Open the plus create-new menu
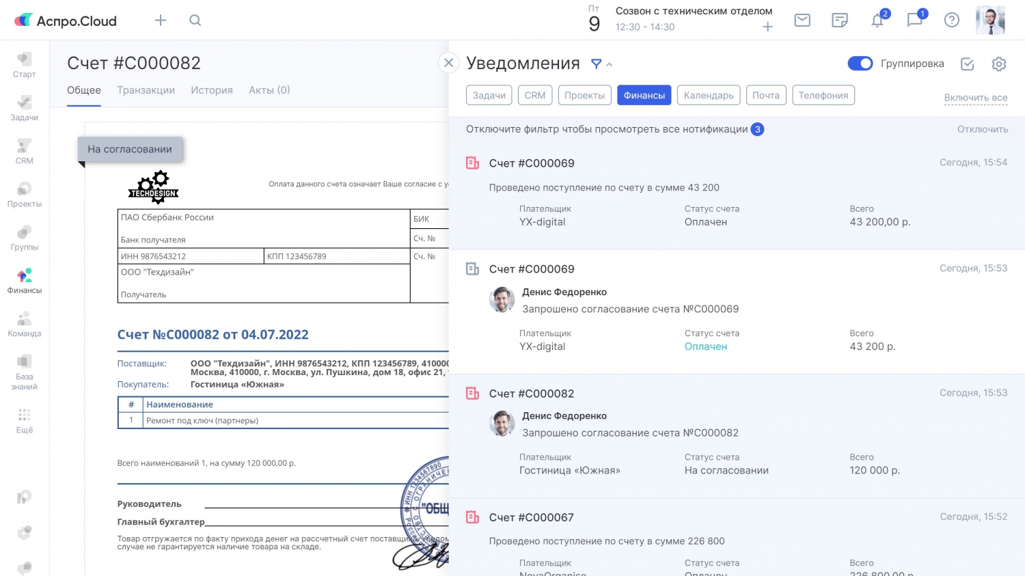This screenshot has width=1025, height=576. point(161,20)
